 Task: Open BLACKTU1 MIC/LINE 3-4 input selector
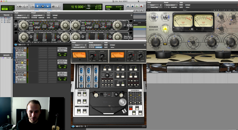[x=62, y=60]
